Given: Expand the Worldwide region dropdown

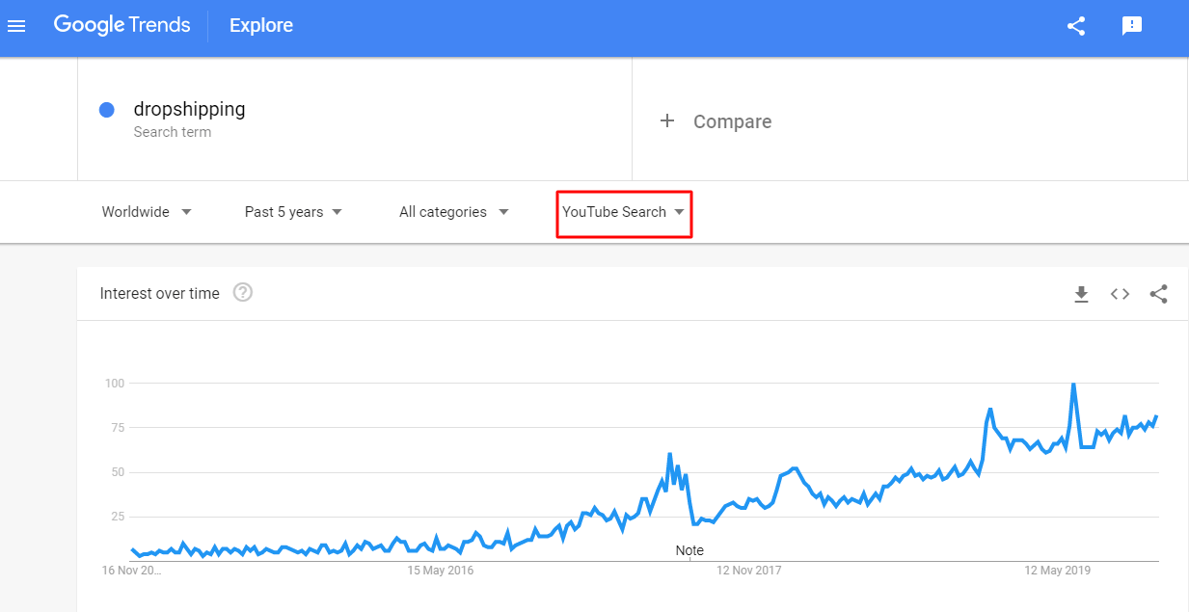Looking at the screenshot, I should (x=147, y=212).
